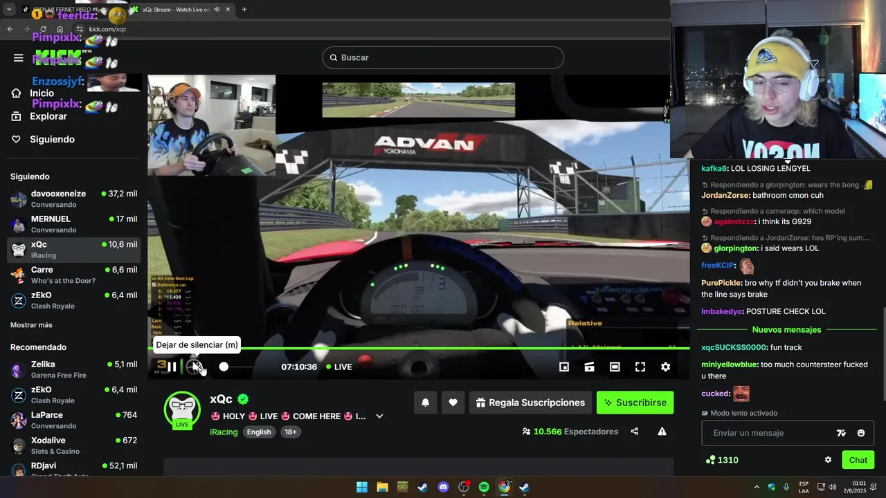Report the stream via warning icon

click(662, 432)
